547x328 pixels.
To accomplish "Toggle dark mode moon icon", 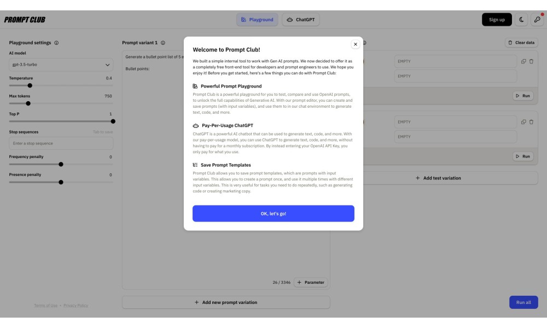I will [521, 20].
